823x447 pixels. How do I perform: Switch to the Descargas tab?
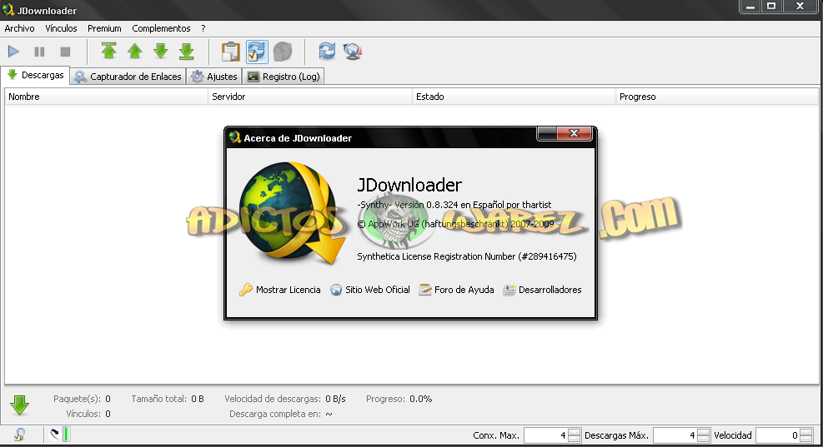(36, 76)
